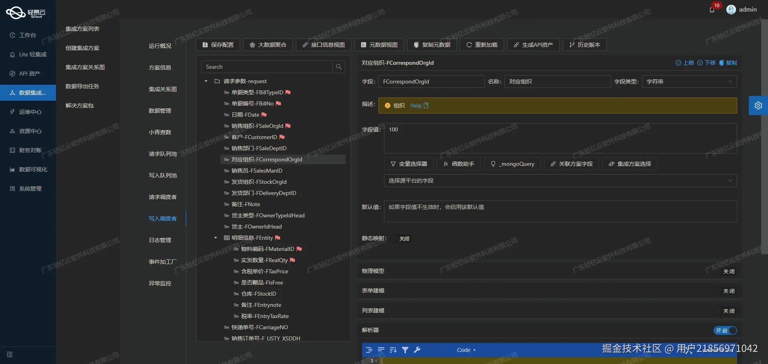This screenshot has height=364, width=768.
Task: Copy field with 复制 link
Action: pos(728,63)
